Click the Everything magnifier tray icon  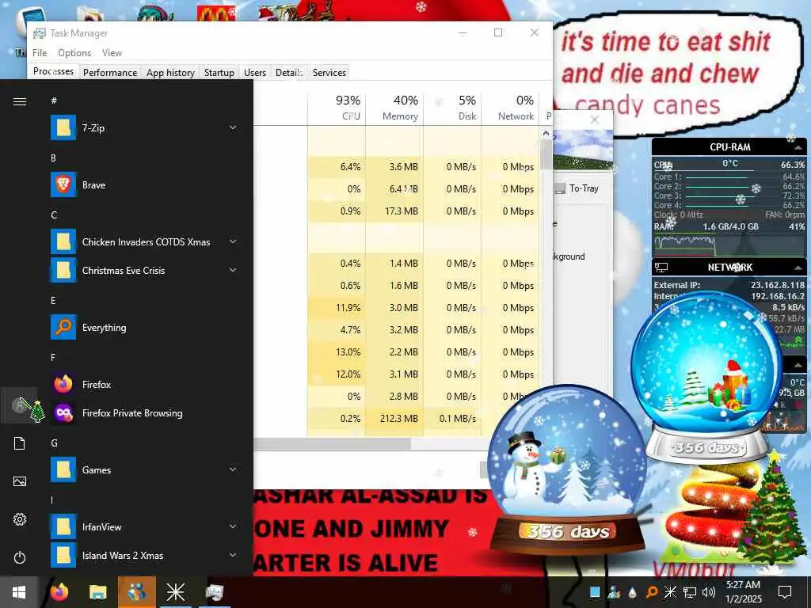pyautogui.click(x=652, y=592)
